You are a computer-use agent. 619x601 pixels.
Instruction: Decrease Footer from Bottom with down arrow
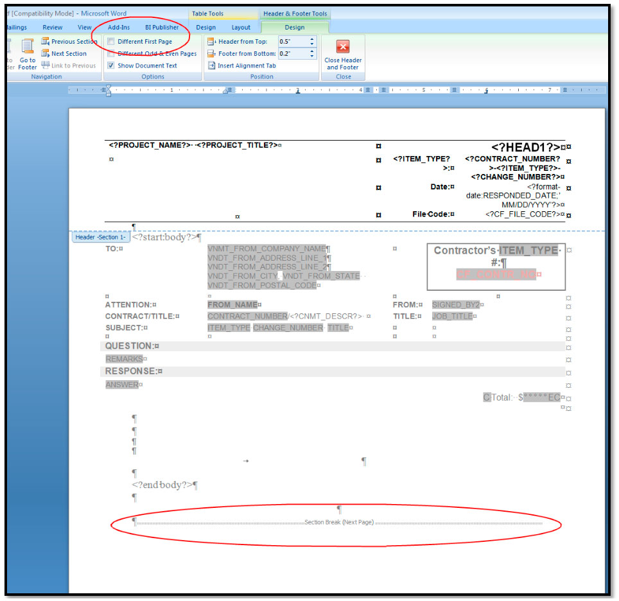(312, 56)
